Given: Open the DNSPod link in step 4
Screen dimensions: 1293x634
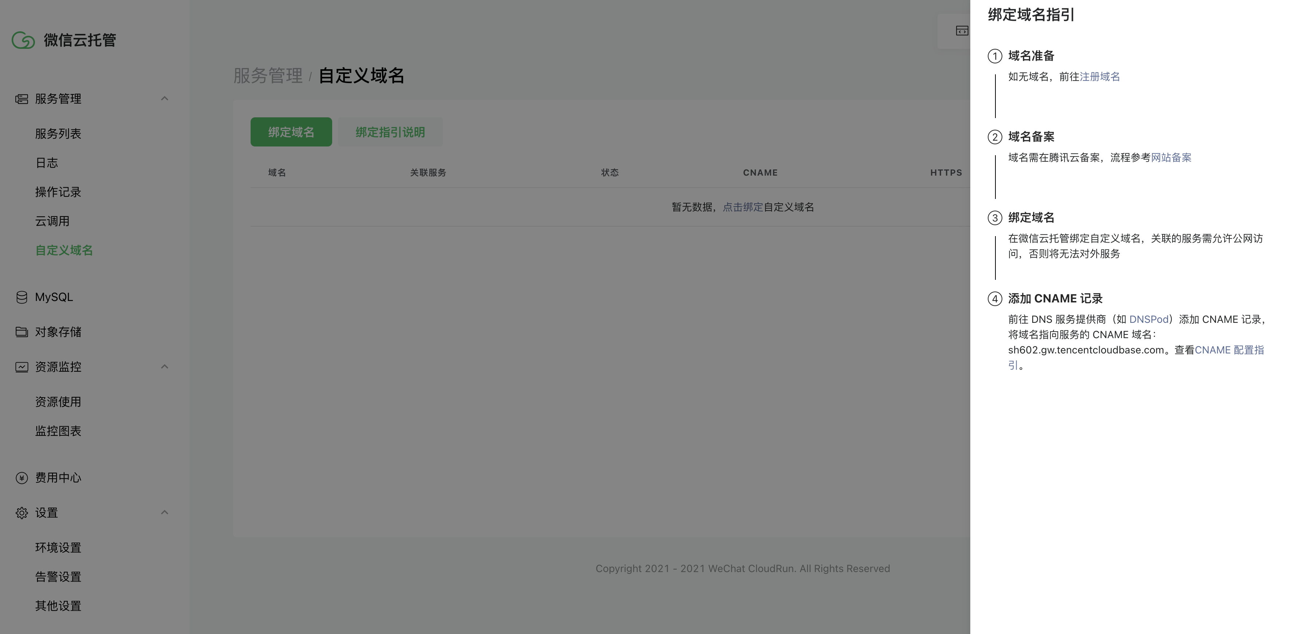Looking at the screenshot, I should click(x=1148, y=320).
